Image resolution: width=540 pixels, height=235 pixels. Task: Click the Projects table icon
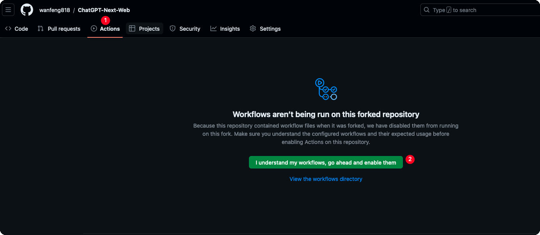coord(132,29)
